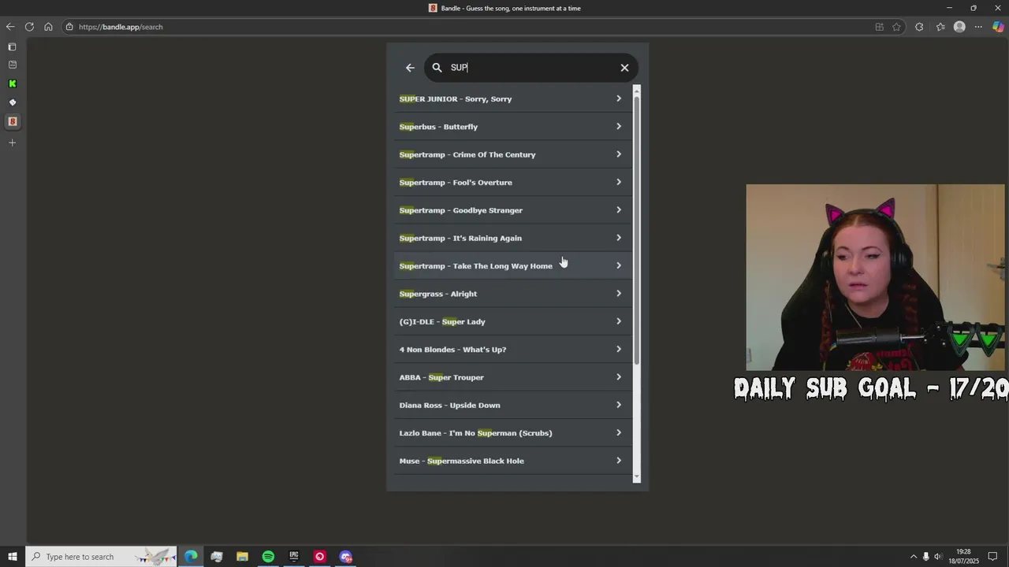Open Epic Games Launcher from taskbar
Screen dimensions: 1009x567
[x=294, y=557]
